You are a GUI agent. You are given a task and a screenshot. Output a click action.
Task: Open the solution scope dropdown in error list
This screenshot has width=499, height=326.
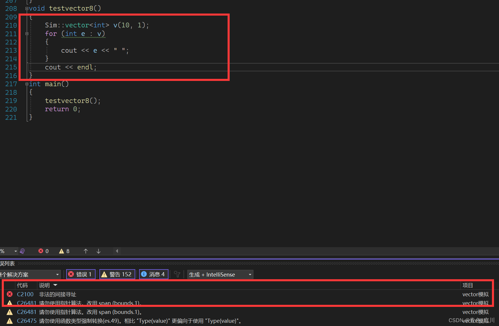(30, 275)
